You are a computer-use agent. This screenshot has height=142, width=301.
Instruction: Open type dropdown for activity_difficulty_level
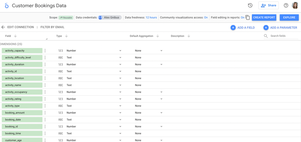click(x=120, y=57)
